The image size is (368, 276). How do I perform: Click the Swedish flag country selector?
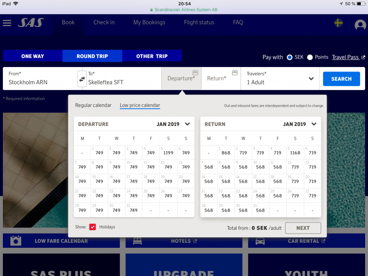[x=339, y=23]
